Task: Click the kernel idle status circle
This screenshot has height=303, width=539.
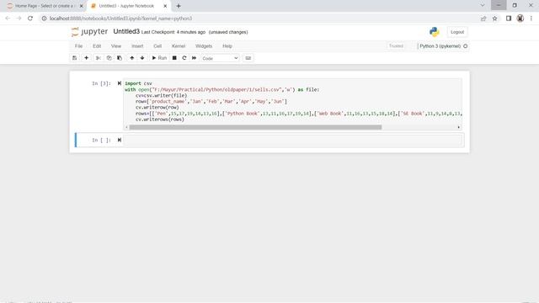Action: 466,46
